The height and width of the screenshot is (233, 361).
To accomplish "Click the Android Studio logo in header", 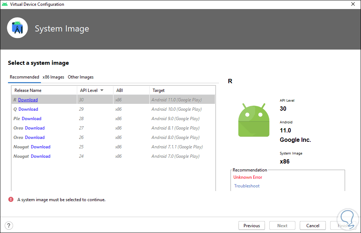I will pyautogui.click(x=17, y=28).
